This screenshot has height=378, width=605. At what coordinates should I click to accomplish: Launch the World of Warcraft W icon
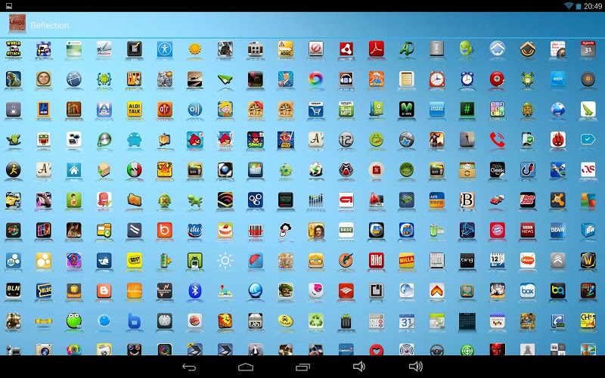pos(588,260)
